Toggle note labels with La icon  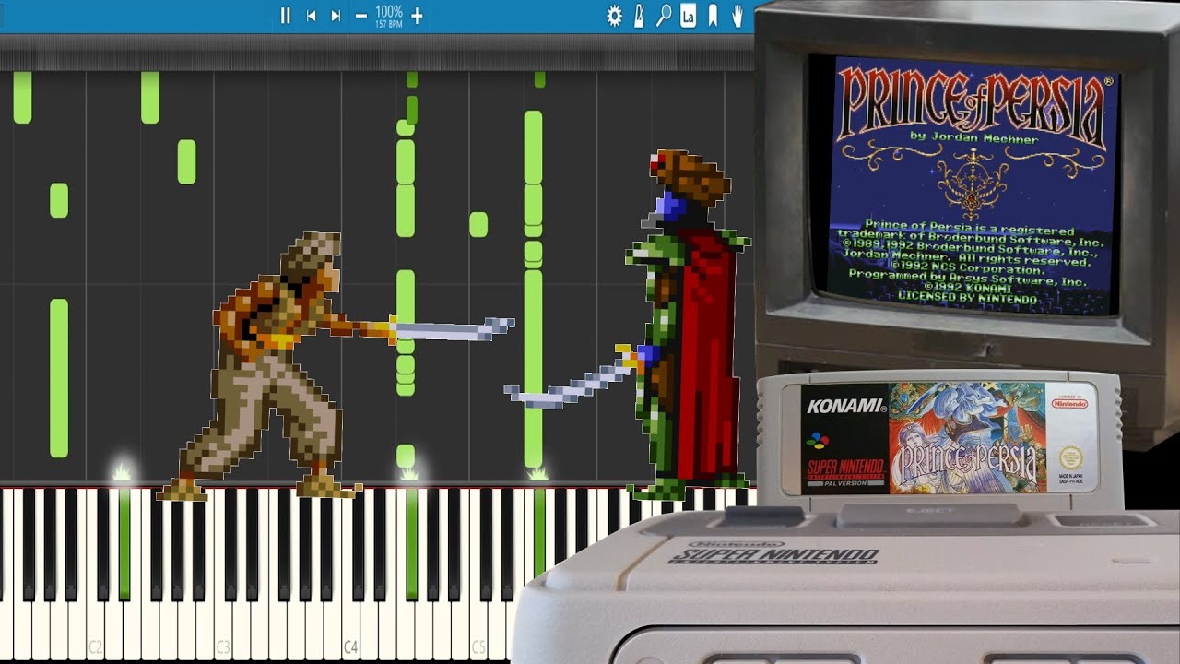[689, 16]
